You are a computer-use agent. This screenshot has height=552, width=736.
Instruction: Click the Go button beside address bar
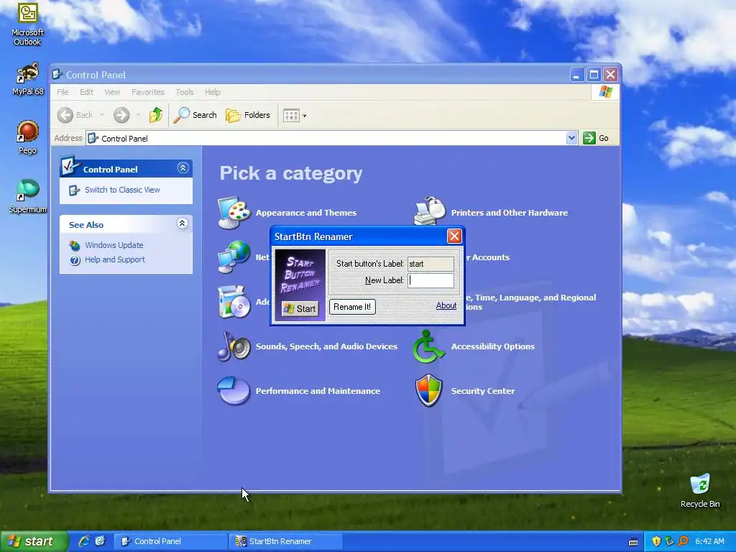tap(596, 138)
